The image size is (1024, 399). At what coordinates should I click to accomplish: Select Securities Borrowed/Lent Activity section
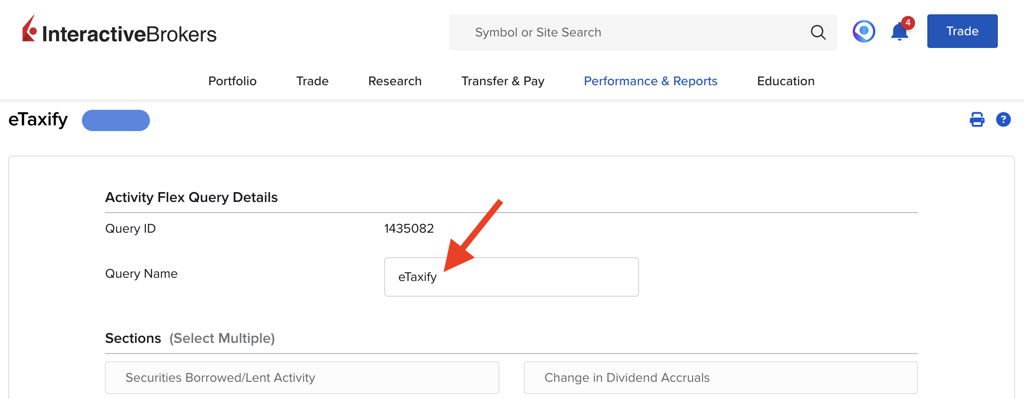[302, 378]
